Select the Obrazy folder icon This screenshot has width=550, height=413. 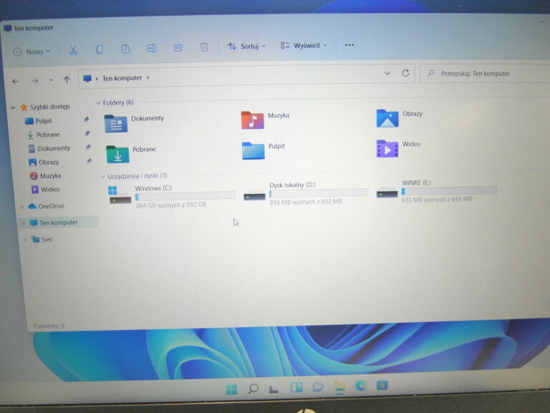click(387, 118)
